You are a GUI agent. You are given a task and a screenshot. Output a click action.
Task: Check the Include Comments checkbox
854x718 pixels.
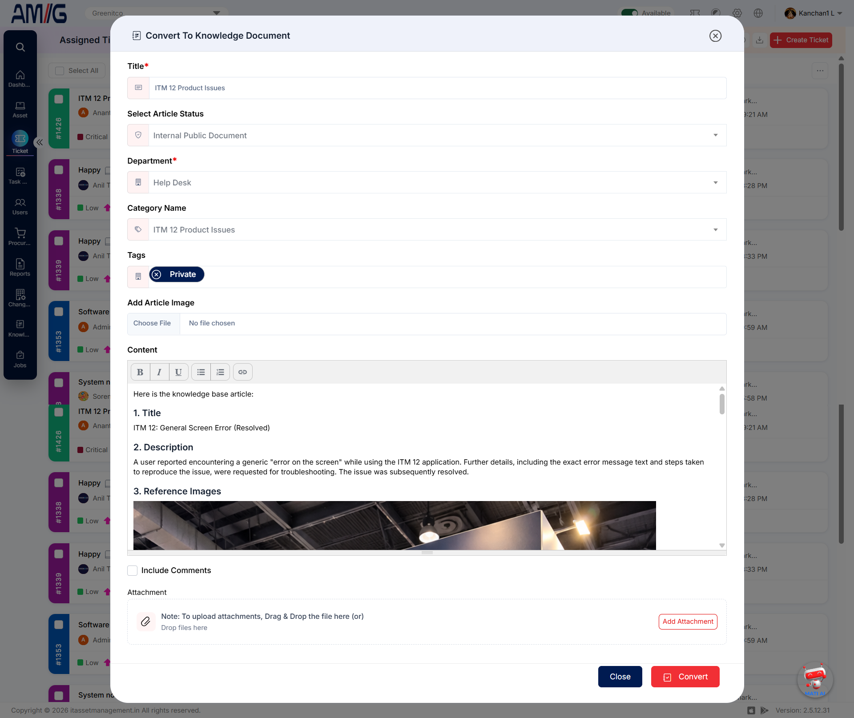click(x=132, y=570)
